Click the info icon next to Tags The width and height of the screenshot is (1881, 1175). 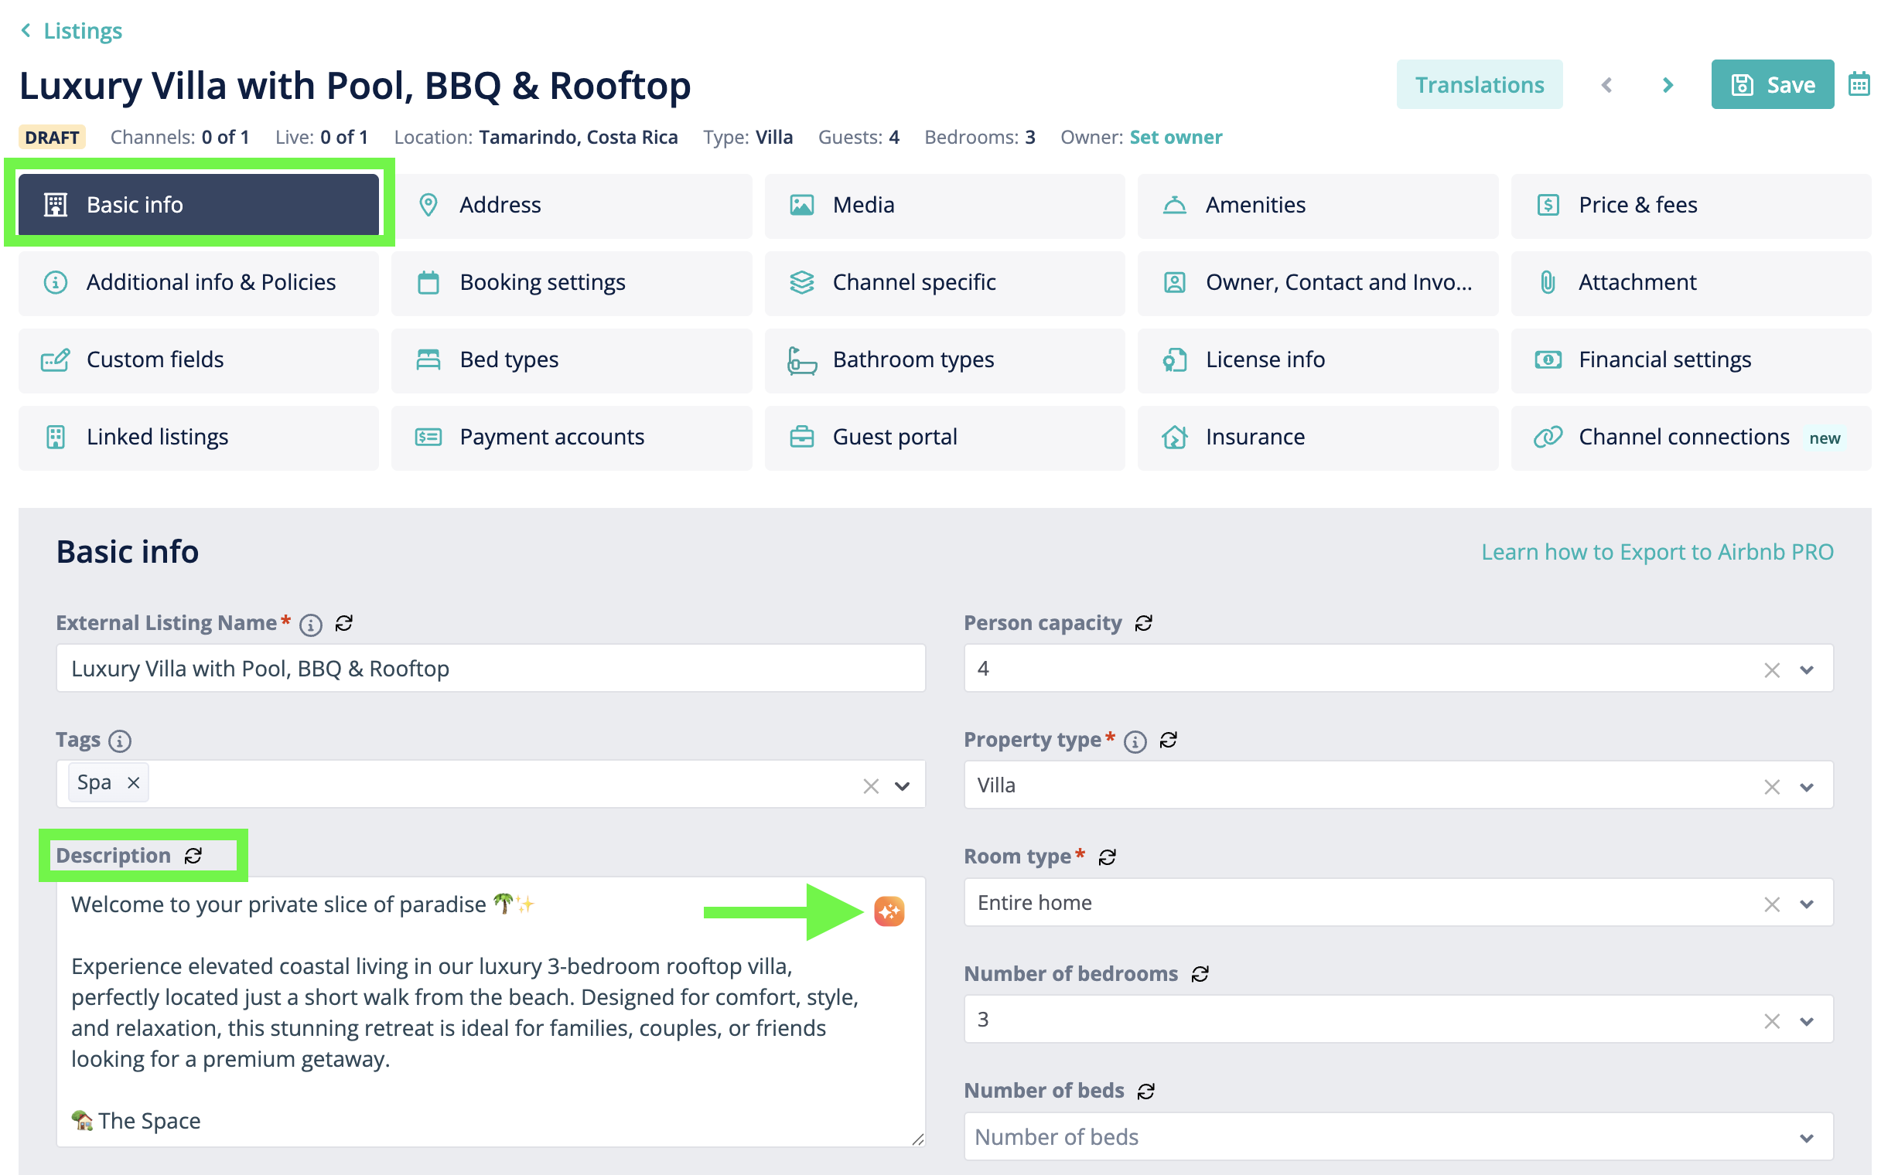coord(120,741)
